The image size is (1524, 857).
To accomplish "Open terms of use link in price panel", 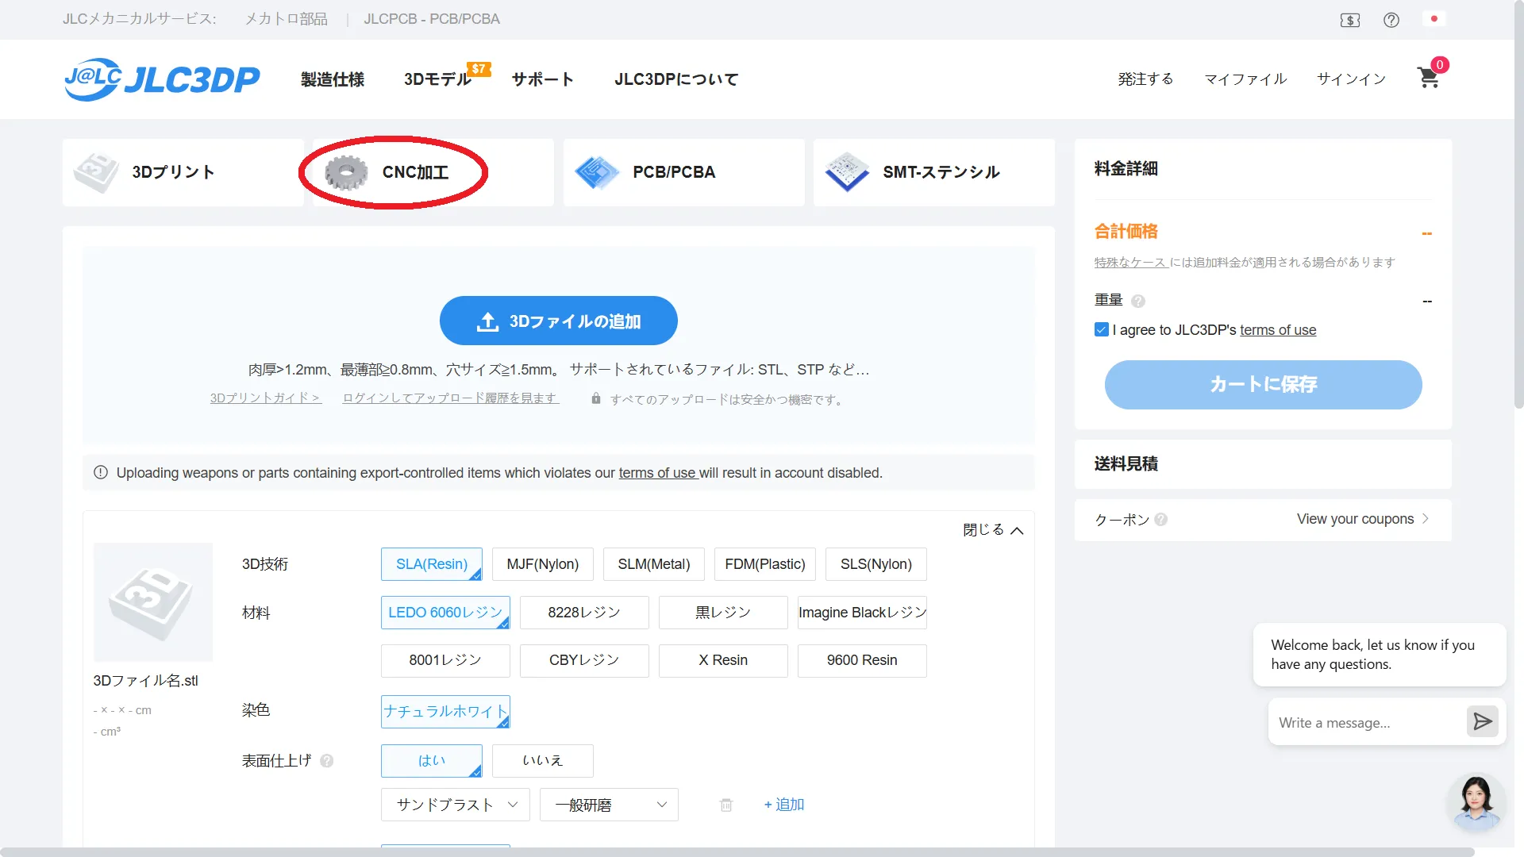I will [x=1278, y=330].
